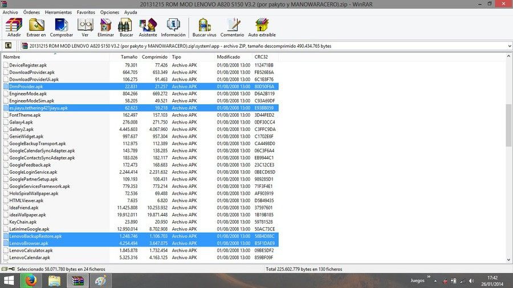Select EngineerModeSim.apk file
Viewport: 513px width, 288px height.
pyautogui.click(x=32, y=101)
